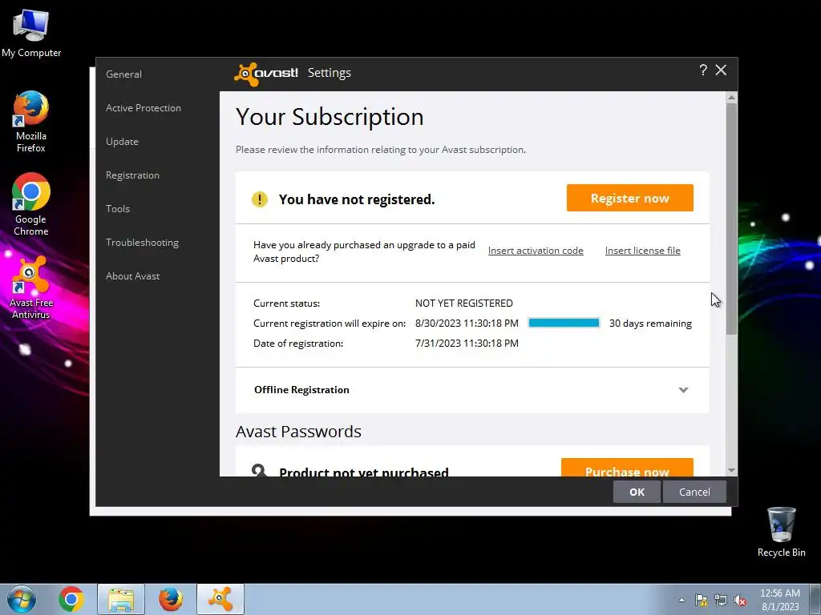Click the You have not registered message
821x615 pixels.
pyautogui.click(x=357, y=199)
